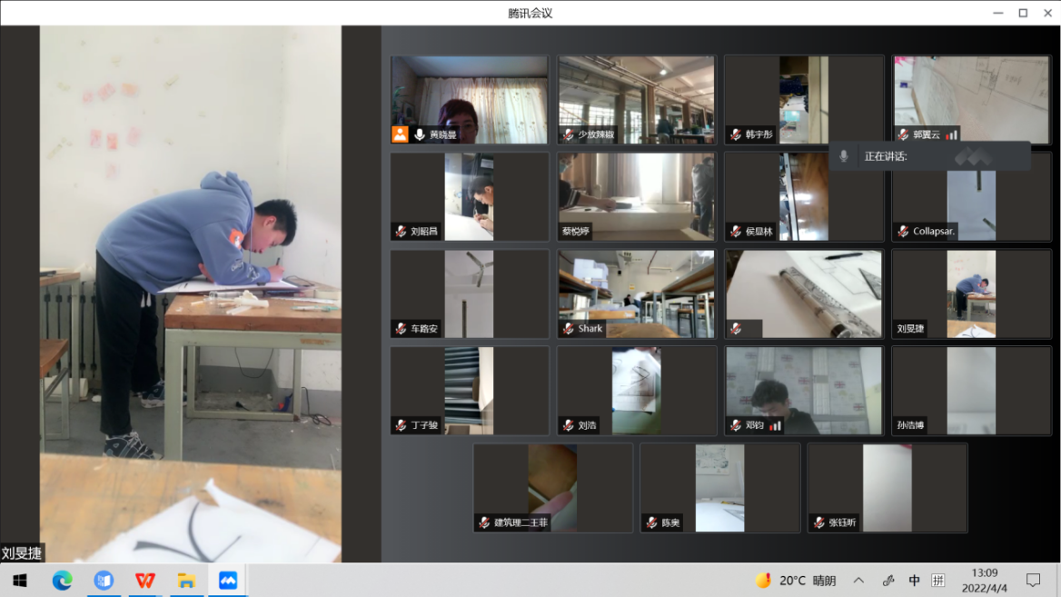Open Tencent Meeting from the taskbar
The height and width of the screenshot is (597, 1061).
[x=228, y=581]
